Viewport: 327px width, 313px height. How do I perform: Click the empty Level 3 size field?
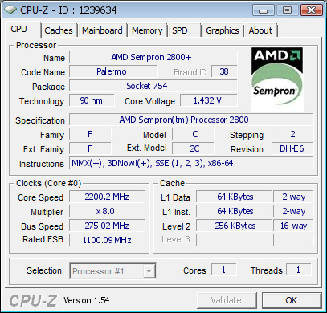[234, 240]
